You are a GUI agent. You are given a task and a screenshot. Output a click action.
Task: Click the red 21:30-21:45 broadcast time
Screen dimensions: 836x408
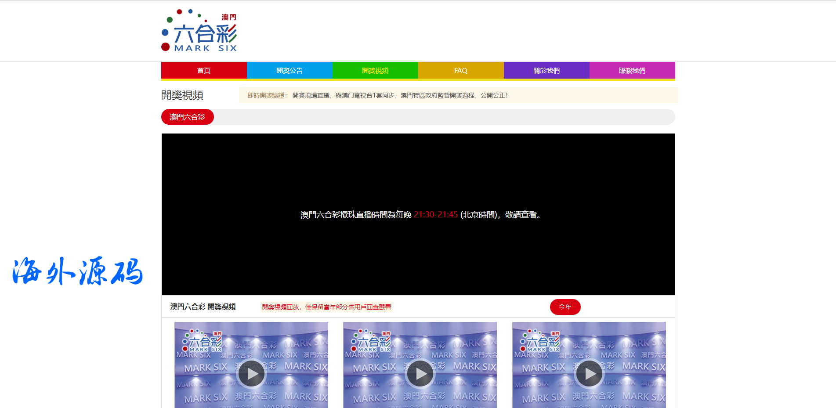(x=436, y=215)
